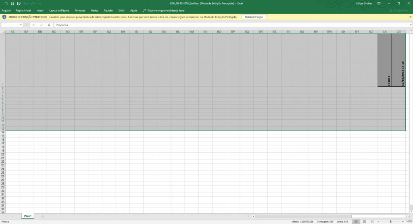The image size is (413, 224).
Task: Open Ribbon Display Options icon
Action: coord(379,3)
